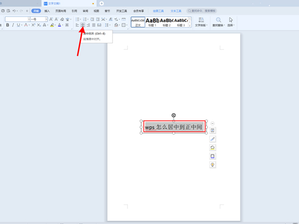
Task: Apply the 标题 1 heading style
Action: coord(152,22)
